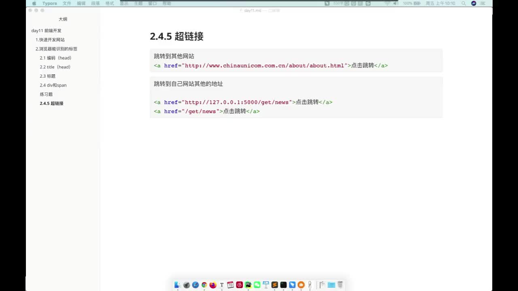Jump to outline item 2.2 title（head）
This screenshot has width=518, height=291.
point(55,67)
